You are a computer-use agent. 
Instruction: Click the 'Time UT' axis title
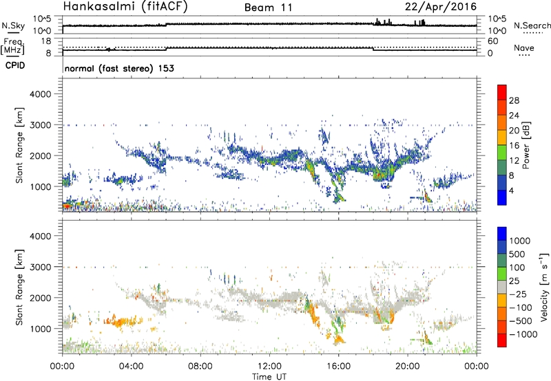click(x=269, y=377)
